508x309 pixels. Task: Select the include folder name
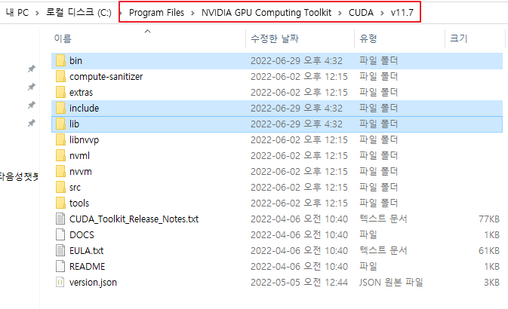point(84,108)
